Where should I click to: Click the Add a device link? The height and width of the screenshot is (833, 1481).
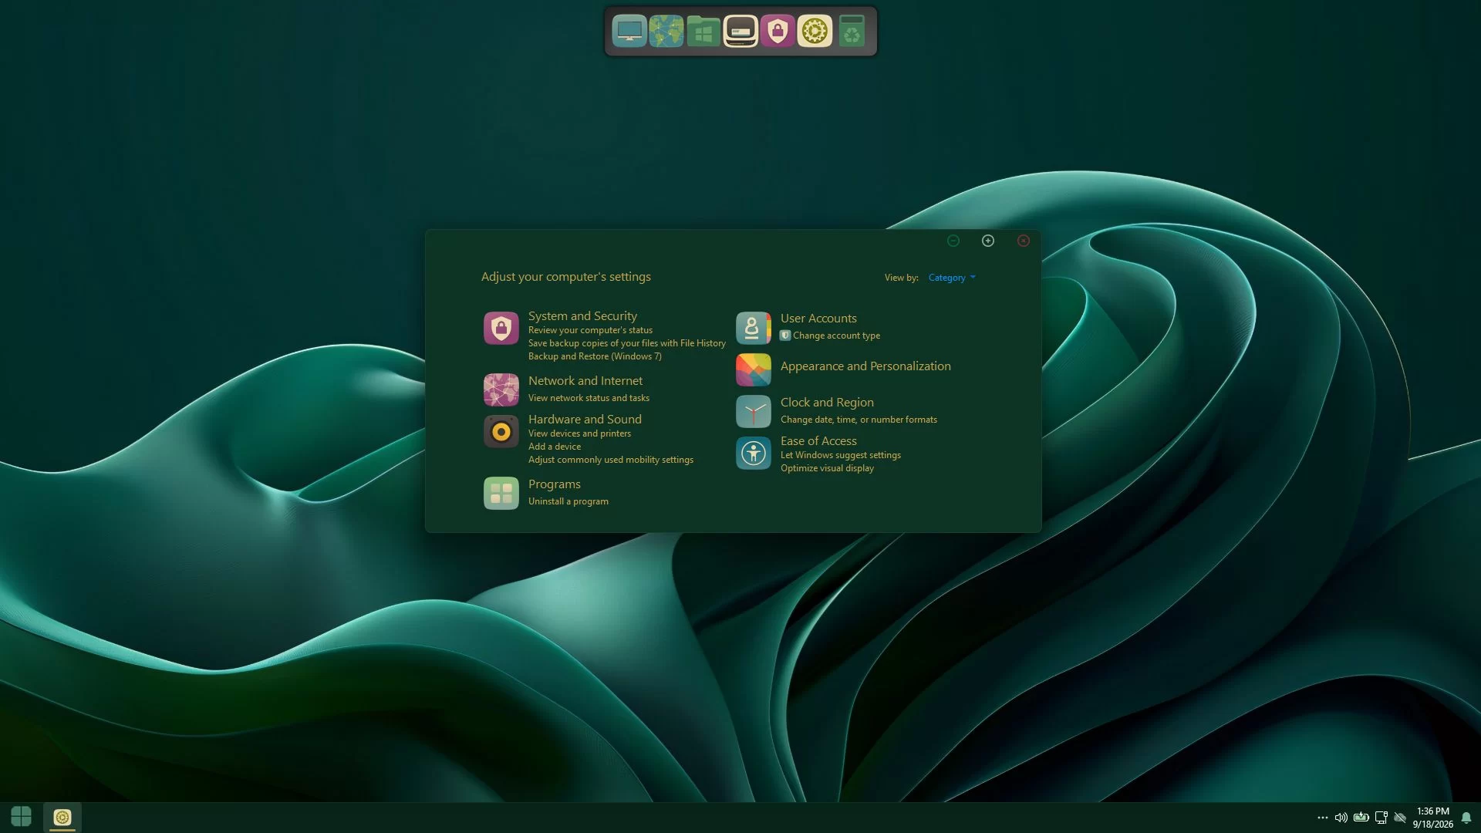[x=555, y=447]
